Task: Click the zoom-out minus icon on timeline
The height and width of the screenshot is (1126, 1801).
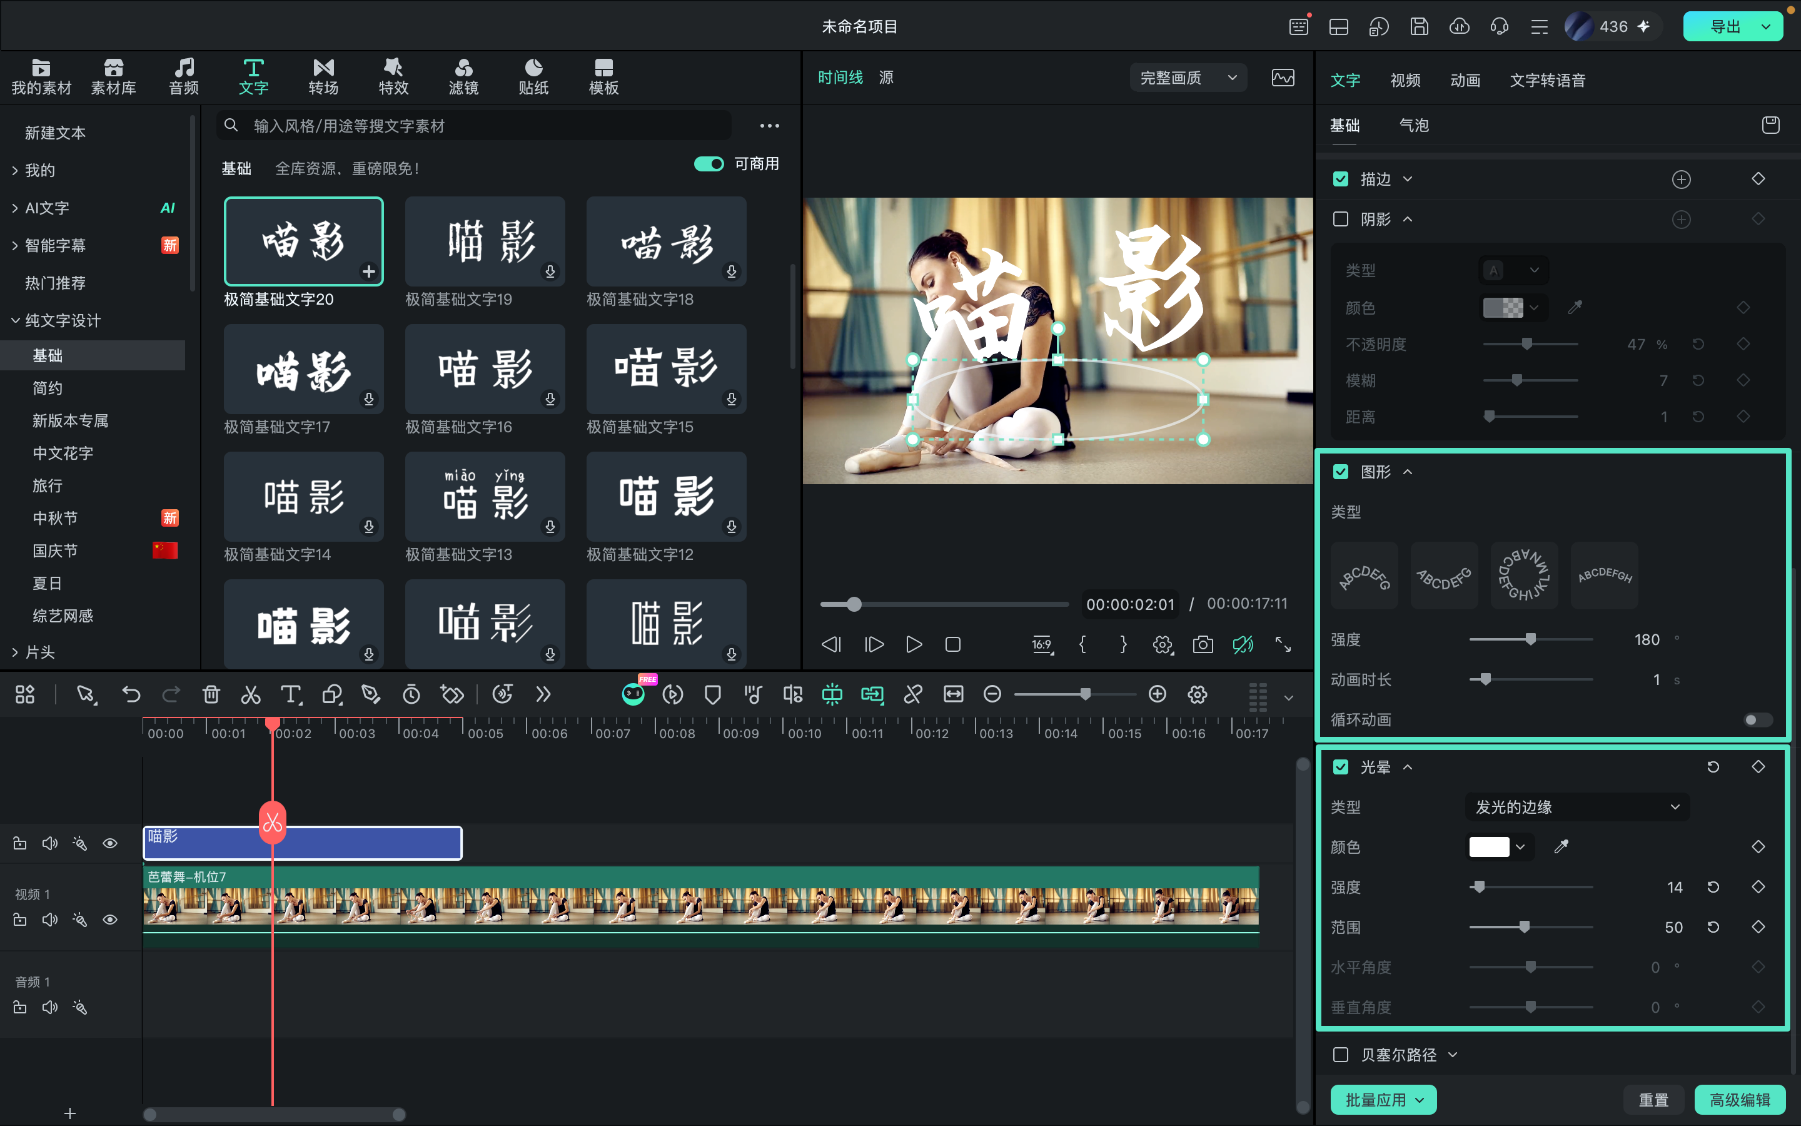Action: (992, 694)
